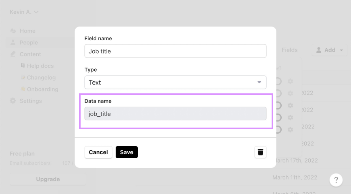Screen dimensions: 351x194
Task: Click the People person icon in sidebar
Action: click(13, 42)
